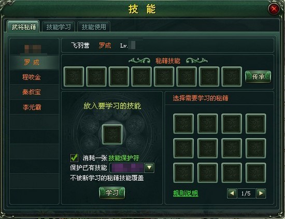
Task: Open the 规则说明 link
Action: 186,193
